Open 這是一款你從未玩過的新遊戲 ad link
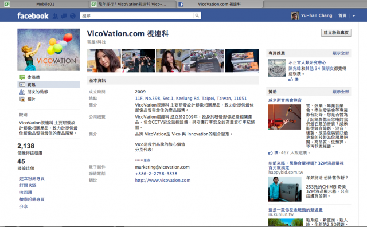The image size is (367, 227). (295, 210)
